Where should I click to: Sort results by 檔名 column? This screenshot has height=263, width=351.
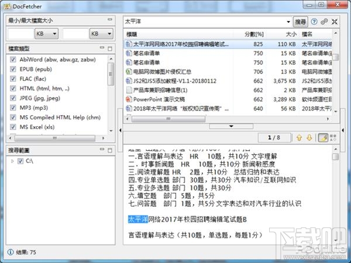click(316, 34)
